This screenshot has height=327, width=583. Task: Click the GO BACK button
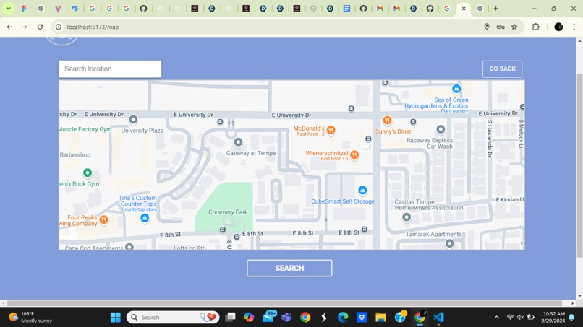coord(502,69)
